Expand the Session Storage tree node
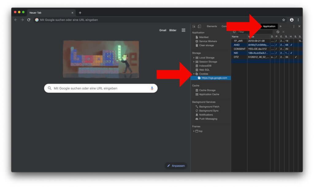The image size is (314, 187). coord(194,62)
